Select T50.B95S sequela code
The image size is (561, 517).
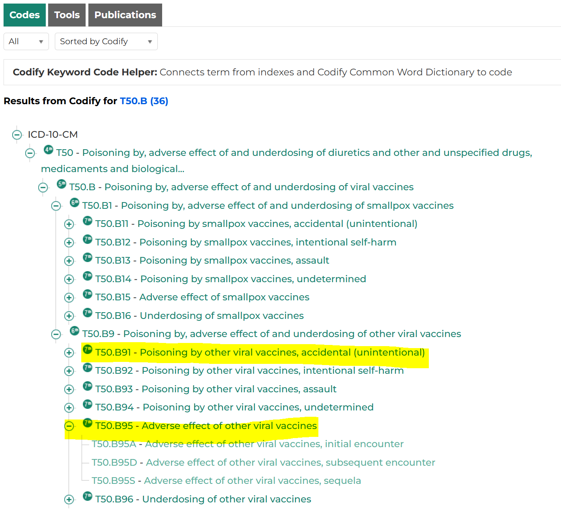pos(226,481)
